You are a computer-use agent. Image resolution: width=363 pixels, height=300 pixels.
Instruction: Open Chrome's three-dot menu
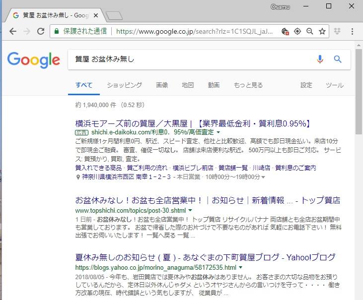[x=352, y=31]
